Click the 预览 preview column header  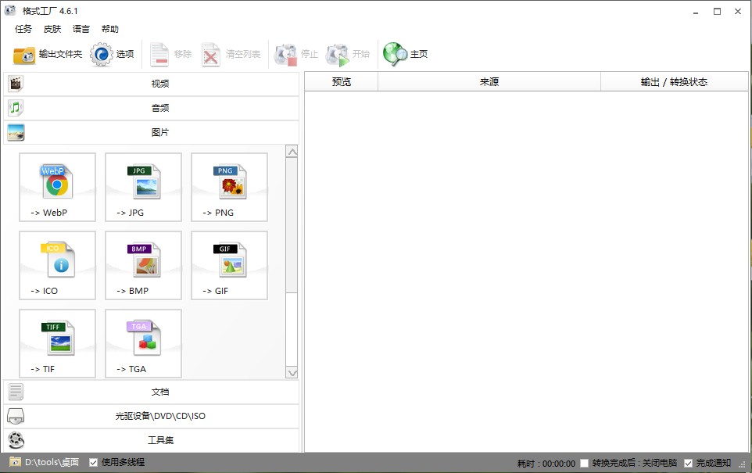pyautogui.click(x=341, y=81)
